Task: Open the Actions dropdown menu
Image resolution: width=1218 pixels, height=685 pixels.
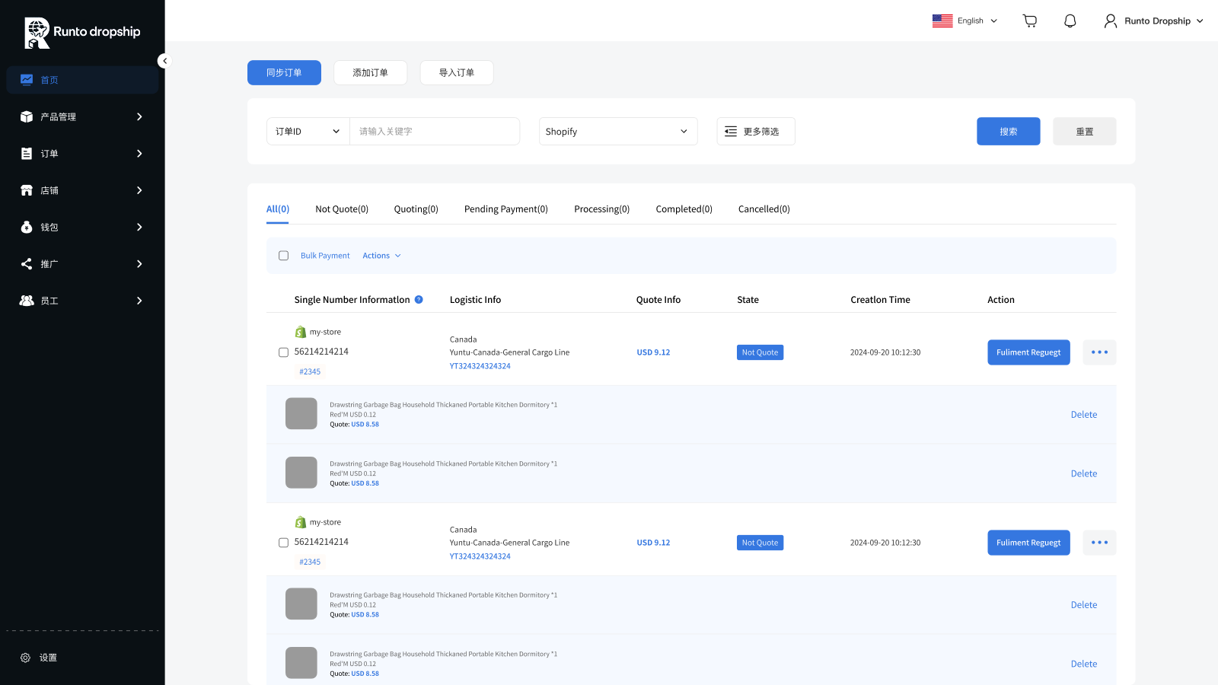Action: [381, 255]
